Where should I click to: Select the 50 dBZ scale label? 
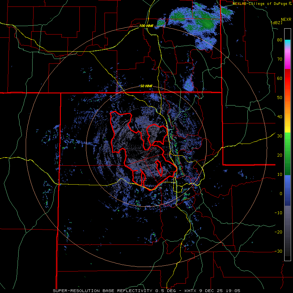(x=280, y=98)
